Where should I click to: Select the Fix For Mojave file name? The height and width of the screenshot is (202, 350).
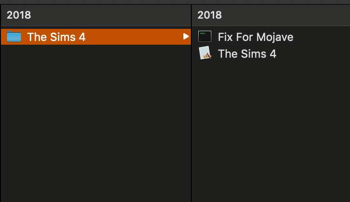click(x=256, y=37)
